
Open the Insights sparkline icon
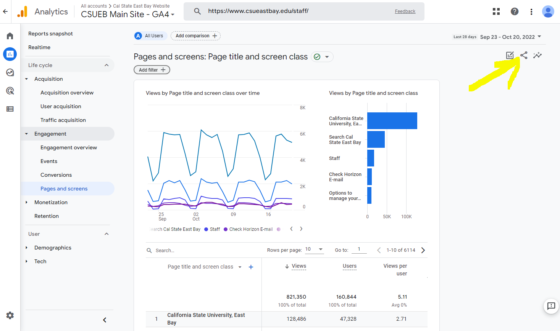click(x=537, y=55)
